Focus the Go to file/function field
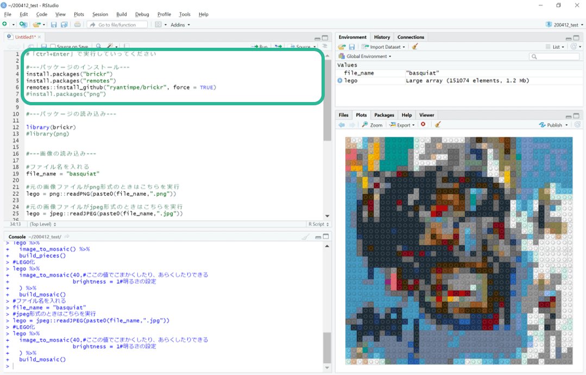 click(117, 24)
